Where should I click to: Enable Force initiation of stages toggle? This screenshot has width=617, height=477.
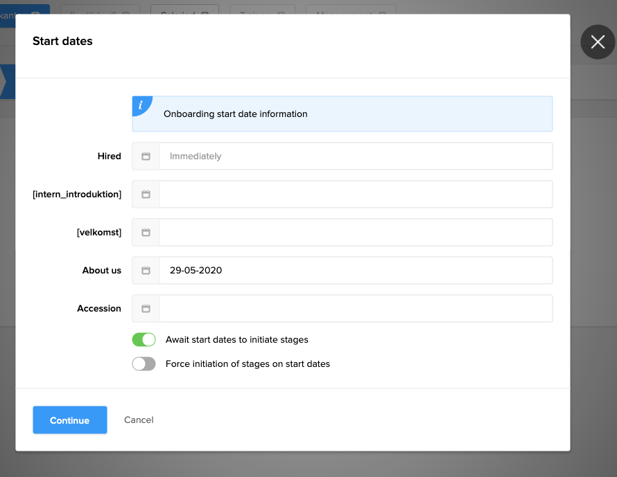point(144,364)
